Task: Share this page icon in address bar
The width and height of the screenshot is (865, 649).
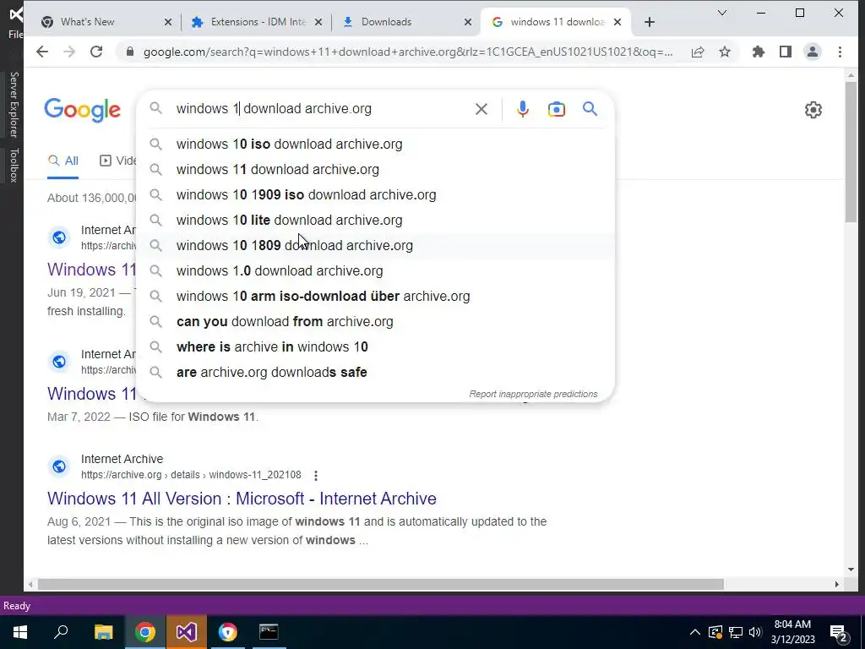Action: coord(698,52)
